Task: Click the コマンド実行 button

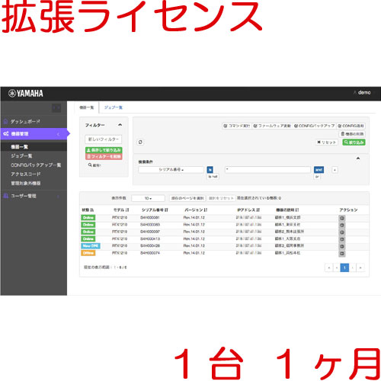Action: click(237, 126)
